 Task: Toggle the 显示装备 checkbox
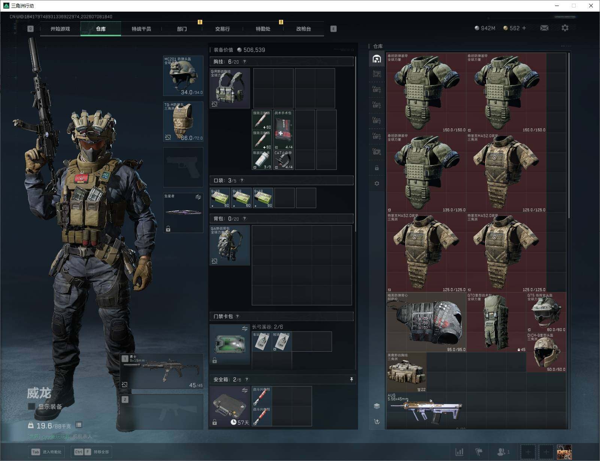(x=31, y=406)
